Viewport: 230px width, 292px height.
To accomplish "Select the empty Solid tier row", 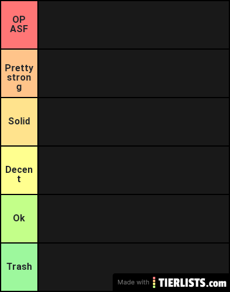I will click(134, 121).
